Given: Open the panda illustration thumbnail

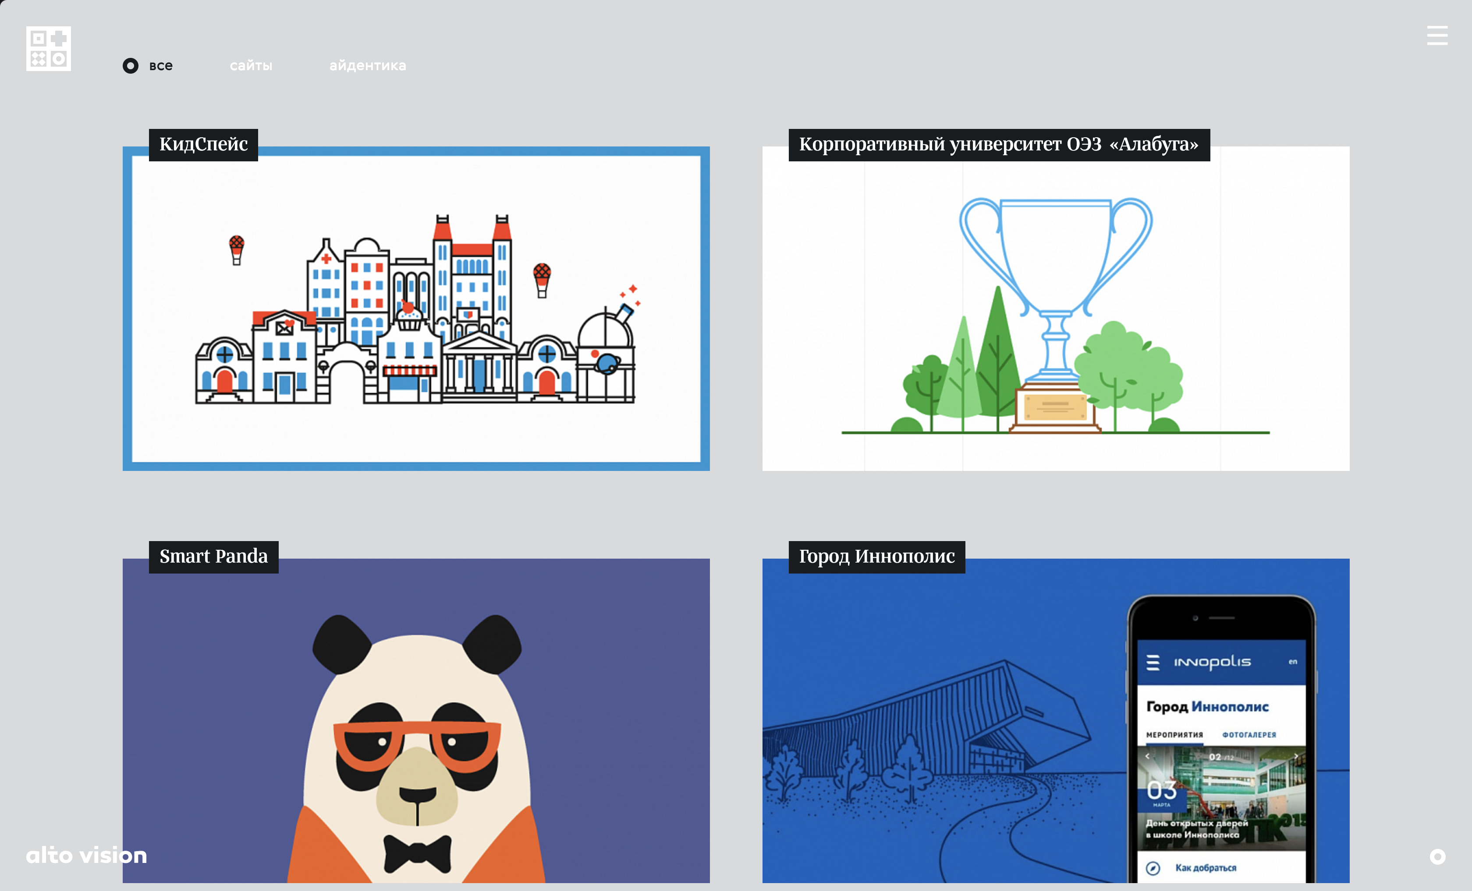Looking at the screenshot, I should [x=416, y=721].
